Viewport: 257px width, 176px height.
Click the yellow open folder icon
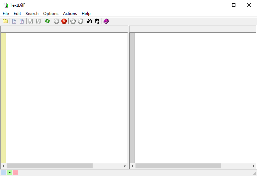(x=5, y=21)
